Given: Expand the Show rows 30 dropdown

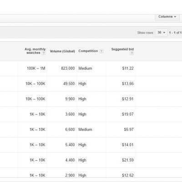Looking at the screenshot, I should [x=161, y=32].
